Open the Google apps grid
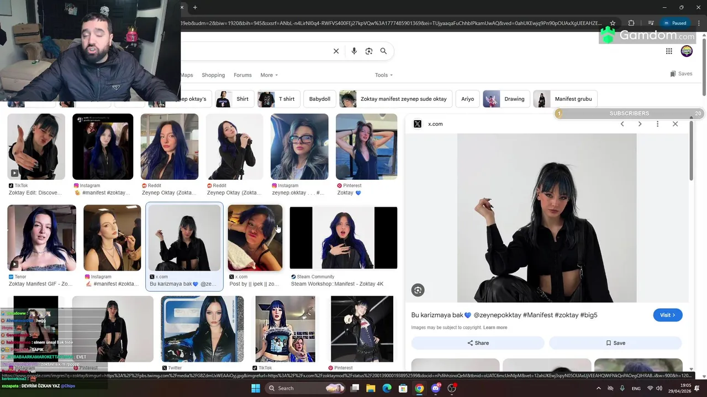 [669, 51]
